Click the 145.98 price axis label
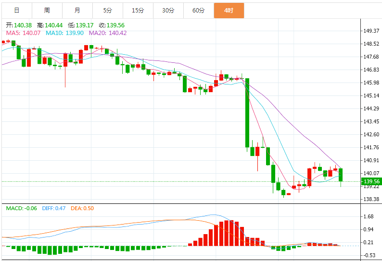 coord(371,83)
